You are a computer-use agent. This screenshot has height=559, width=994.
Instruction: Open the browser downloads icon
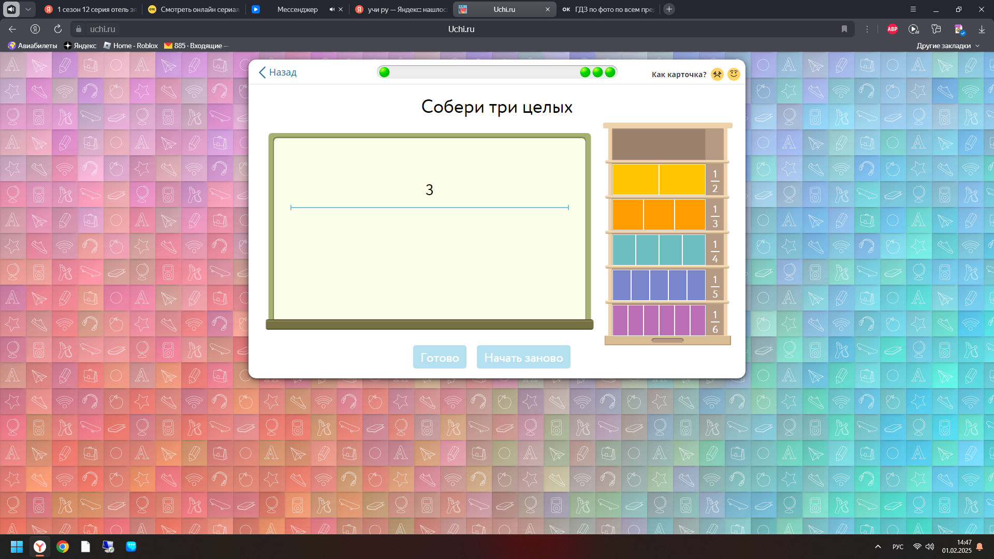(982, 29)
